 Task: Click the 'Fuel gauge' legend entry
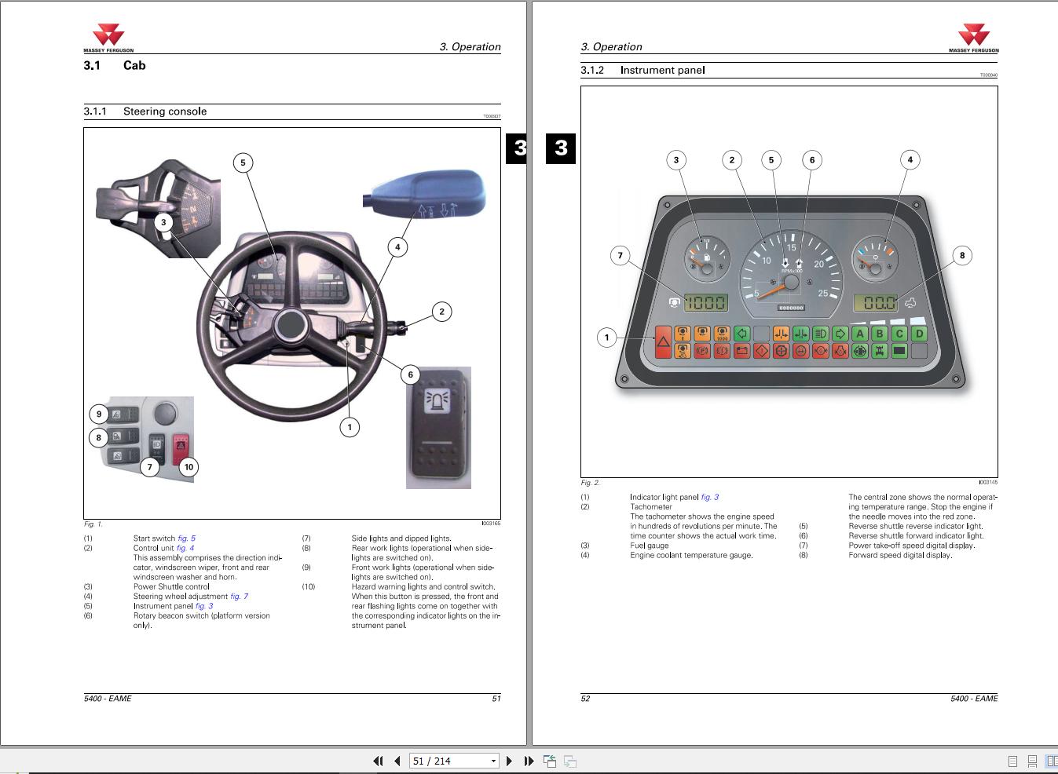pos(650,546)
